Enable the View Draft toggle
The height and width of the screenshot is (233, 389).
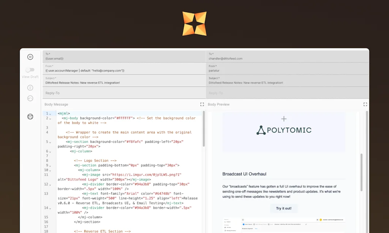pos(30,70)
